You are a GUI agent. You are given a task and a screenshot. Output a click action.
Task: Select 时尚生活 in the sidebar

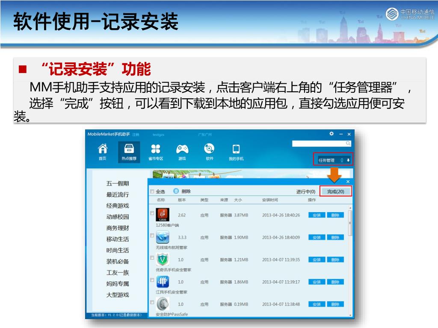(x=118, y=250)
